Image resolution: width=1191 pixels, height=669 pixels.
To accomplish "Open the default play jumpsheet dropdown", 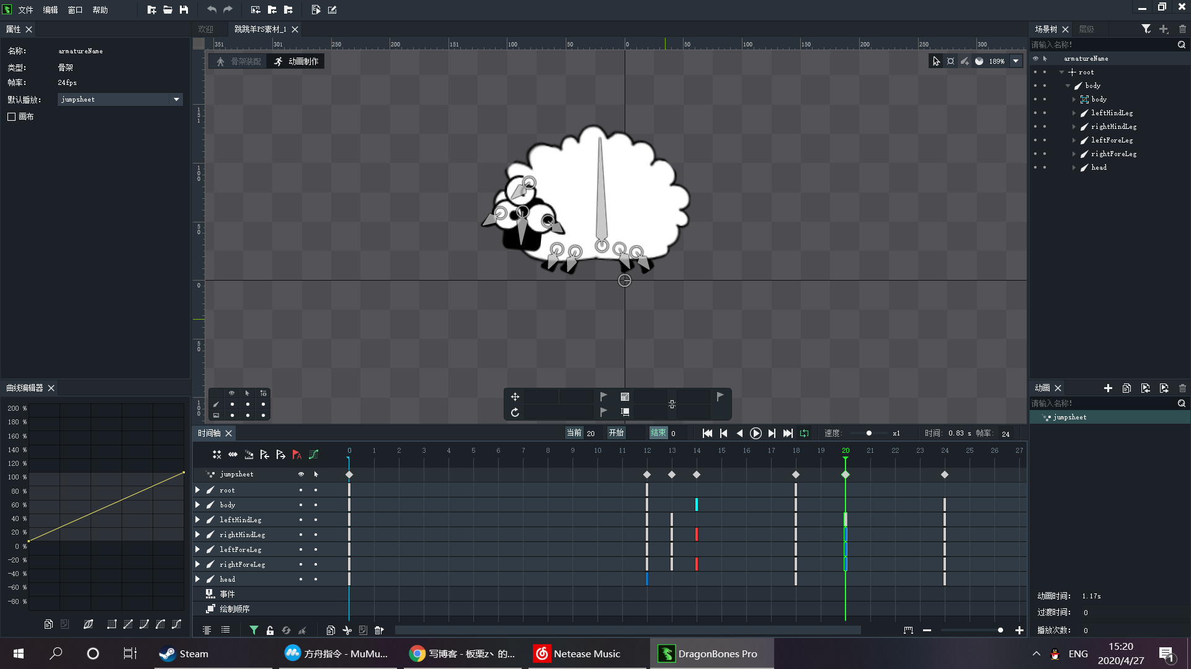I will (176, 100).
